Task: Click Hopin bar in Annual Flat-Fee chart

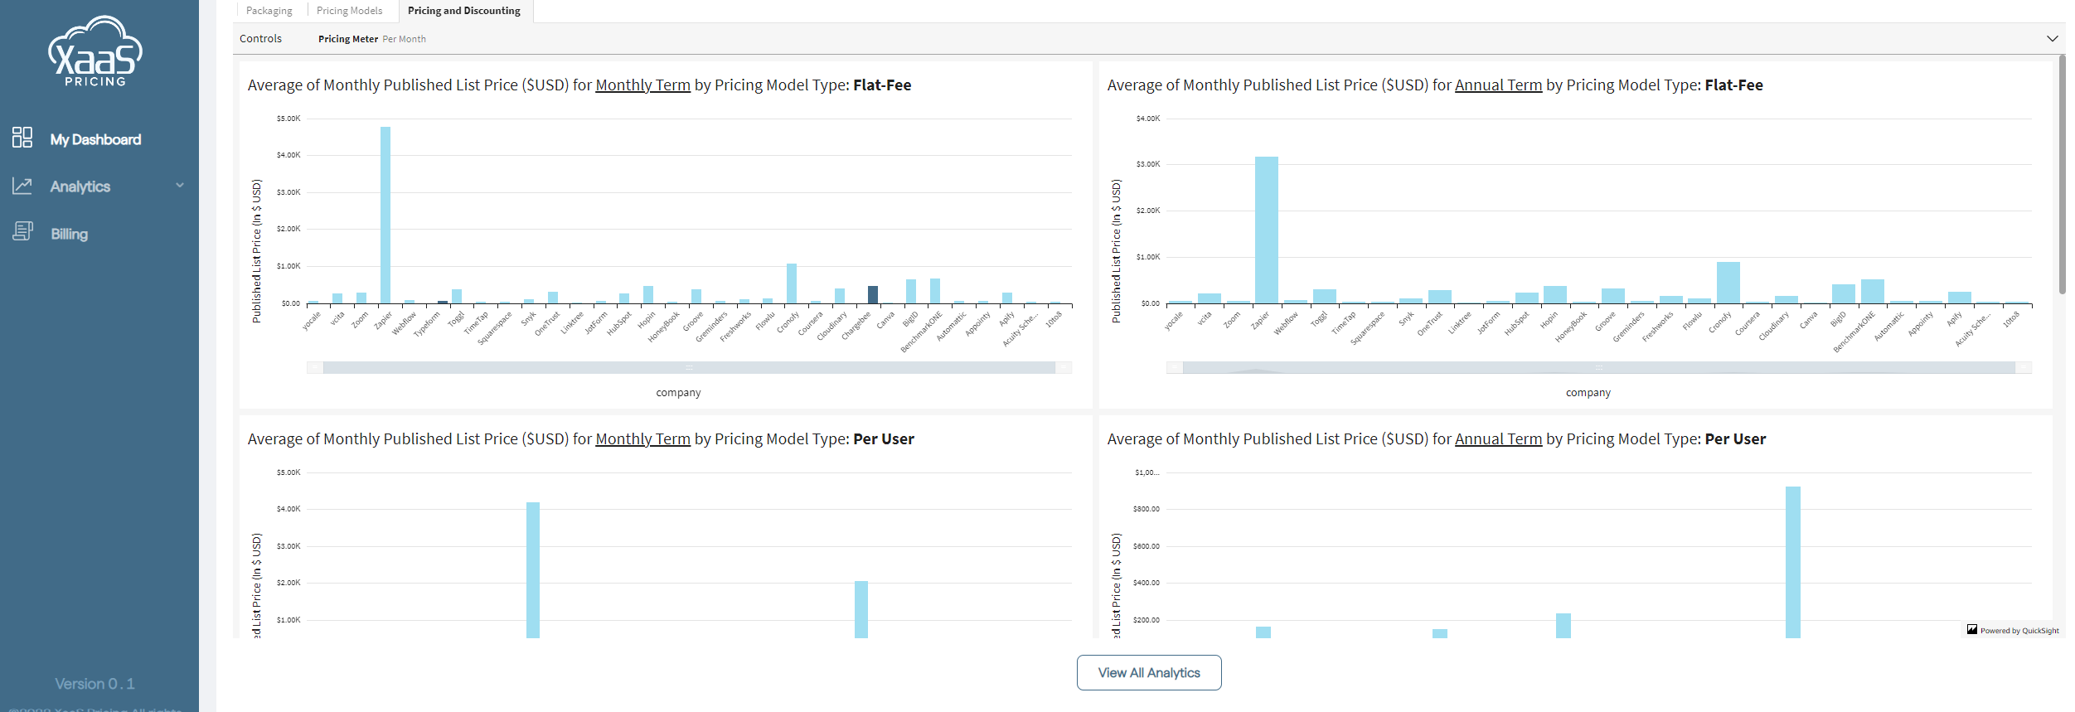Action: tap(1555, 294)
